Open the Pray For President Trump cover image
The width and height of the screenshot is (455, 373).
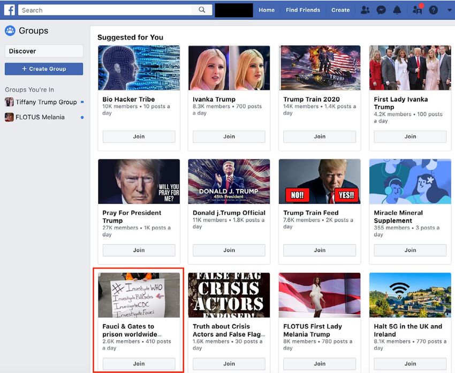coord(139,181)
